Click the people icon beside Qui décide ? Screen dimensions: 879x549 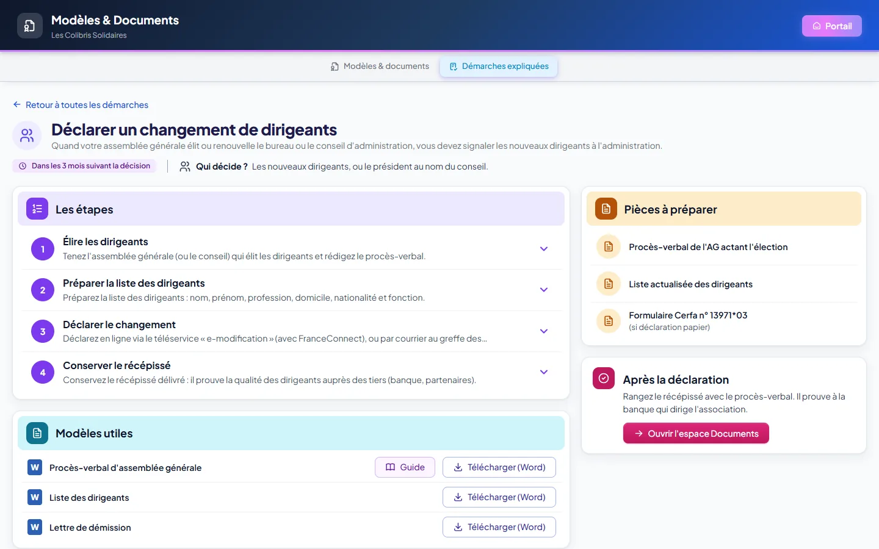(x=185, y=167)
